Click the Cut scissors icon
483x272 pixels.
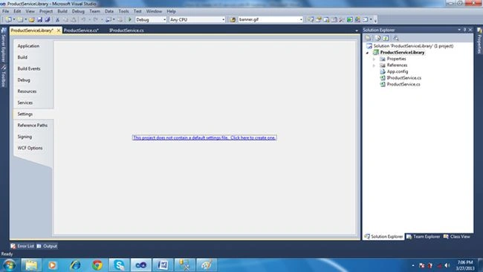coord(57,19)
